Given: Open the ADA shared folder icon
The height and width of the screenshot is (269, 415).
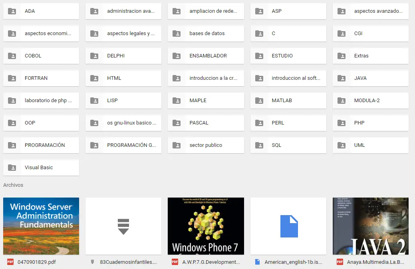Looking at the screenshot, I should pyautogui.click(x=12, y=11).
